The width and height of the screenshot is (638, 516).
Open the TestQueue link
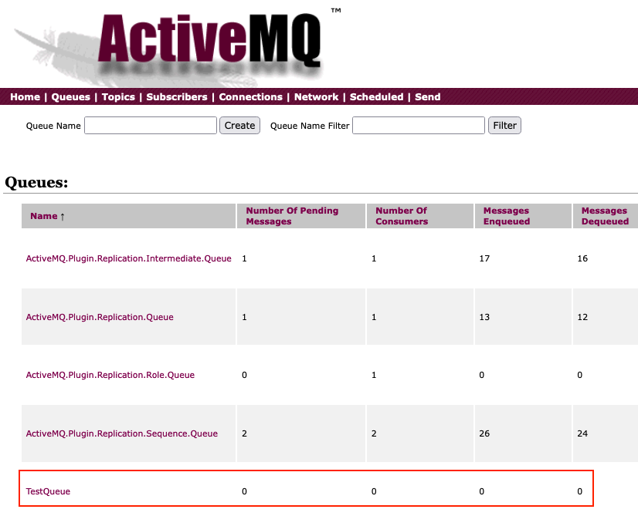pos(48,491)
